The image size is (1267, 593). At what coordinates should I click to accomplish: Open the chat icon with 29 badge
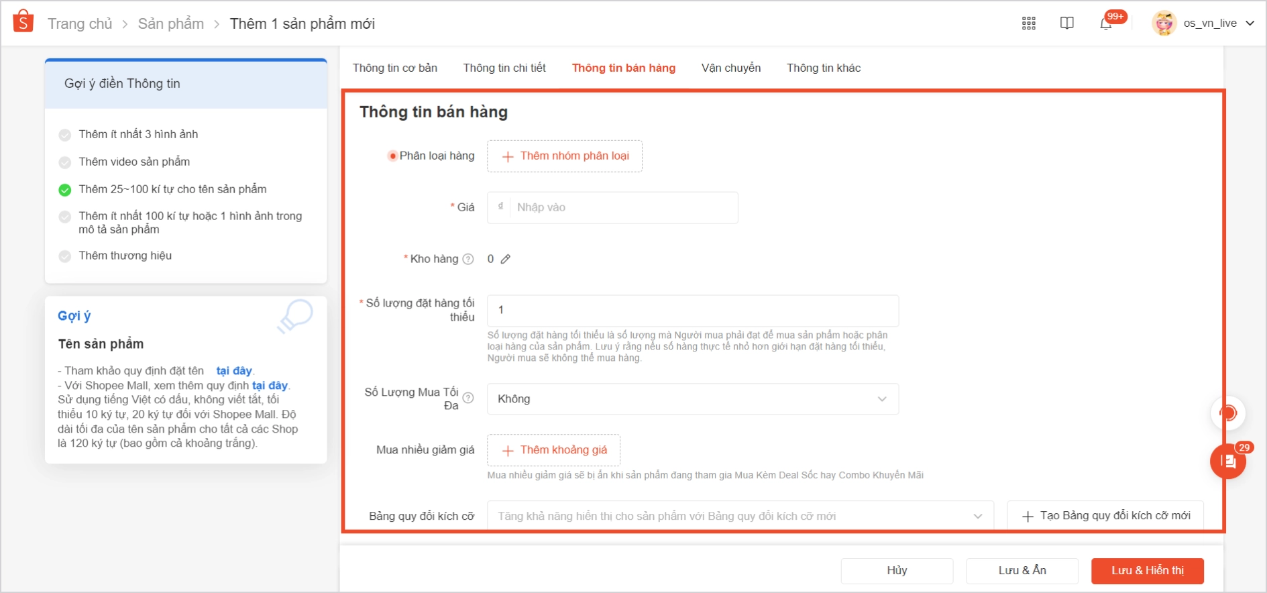(x=1228, y=461)
